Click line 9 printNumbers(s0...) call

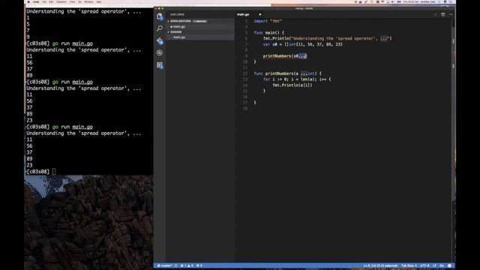pyautogui.click(x=285, y=56)
